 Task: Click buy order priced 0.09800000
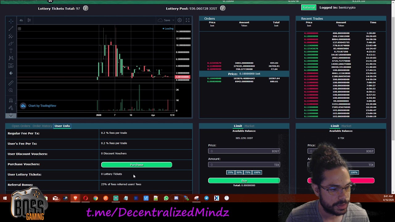[x=244, y=81]
